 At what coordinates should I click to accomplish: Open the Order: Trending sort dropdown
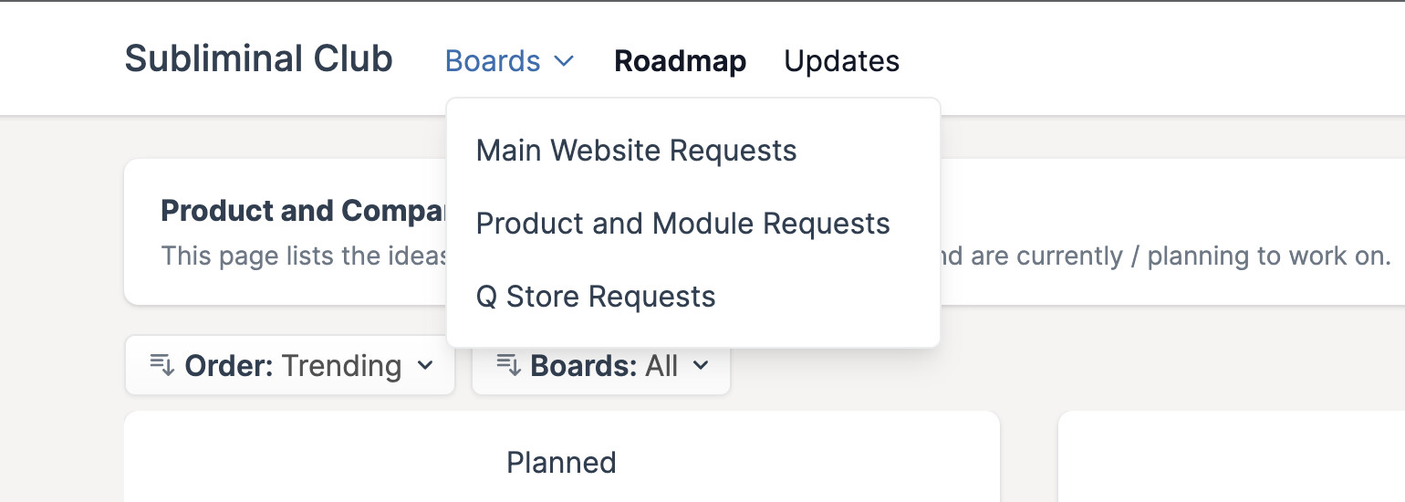point(290,365)
